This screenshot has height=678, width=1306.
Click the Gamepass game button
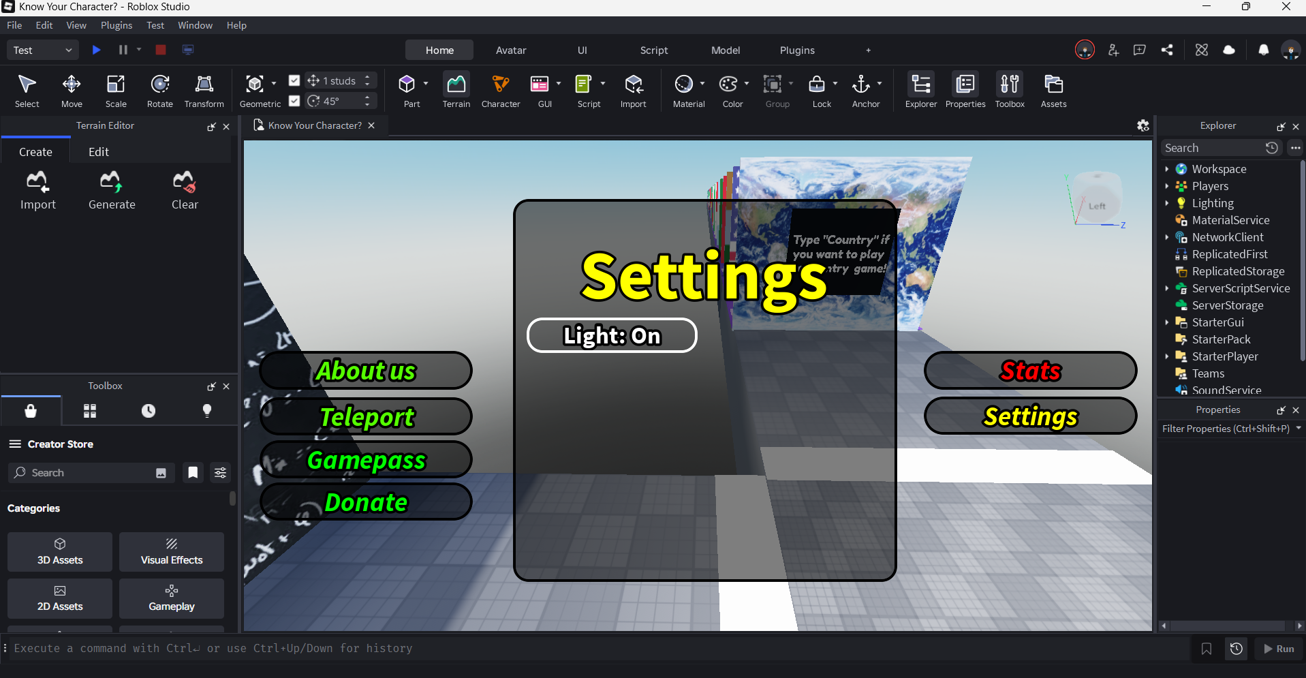[366, 460]
